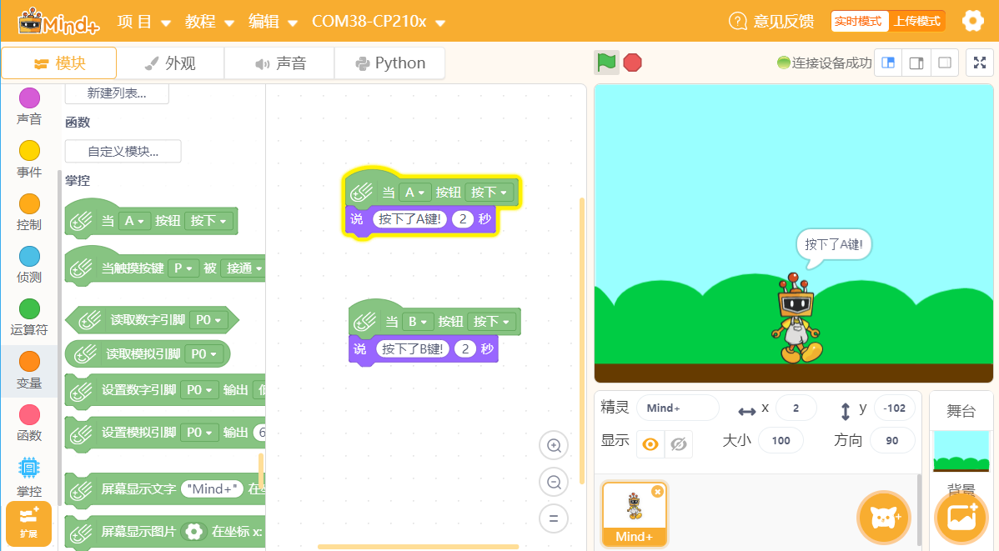Open the 扩展 extensions button
This screenshot has width=999, height=551.
pyautogui.click(x=28, y=523)
